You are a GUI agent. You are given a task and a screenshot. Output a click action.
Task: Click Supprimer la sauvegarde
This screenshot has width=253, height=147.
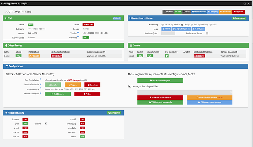[x=160, y=97]
